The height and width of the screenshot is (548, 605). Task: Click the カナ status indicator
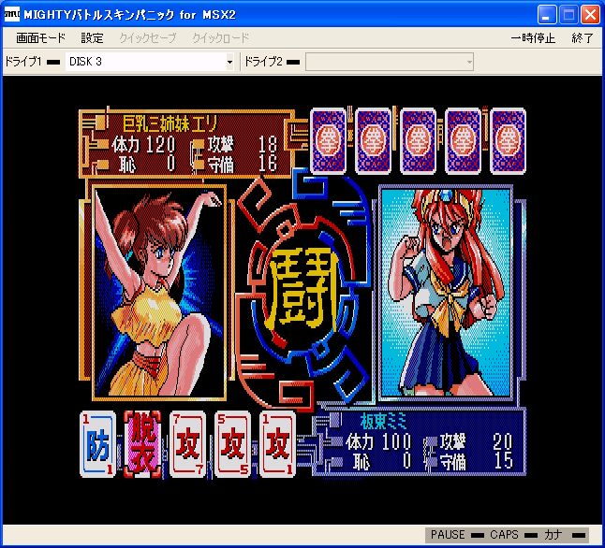[565, 535]
